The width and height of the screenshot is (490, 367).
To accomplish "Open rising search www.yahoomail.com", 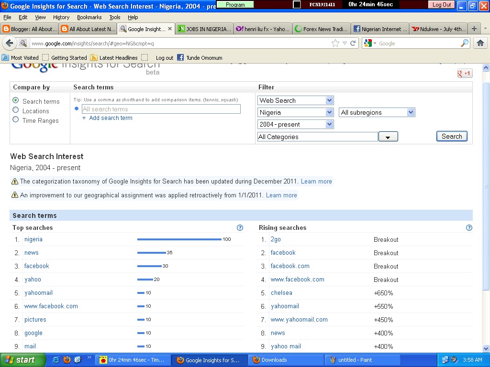I will [x=299, y=320].
